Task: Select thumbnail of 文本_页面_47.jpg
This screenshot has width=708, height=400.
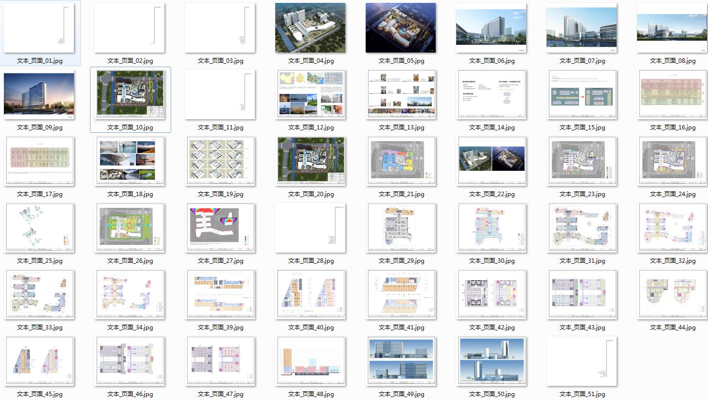Action: tap(220, 362)
